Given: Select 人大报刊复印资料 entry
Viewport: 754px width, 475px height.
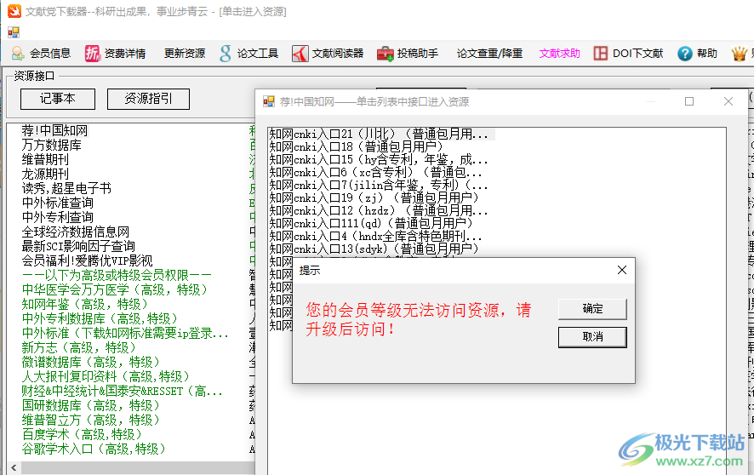Looking at the screenshot, I should (x=106, y=376).
